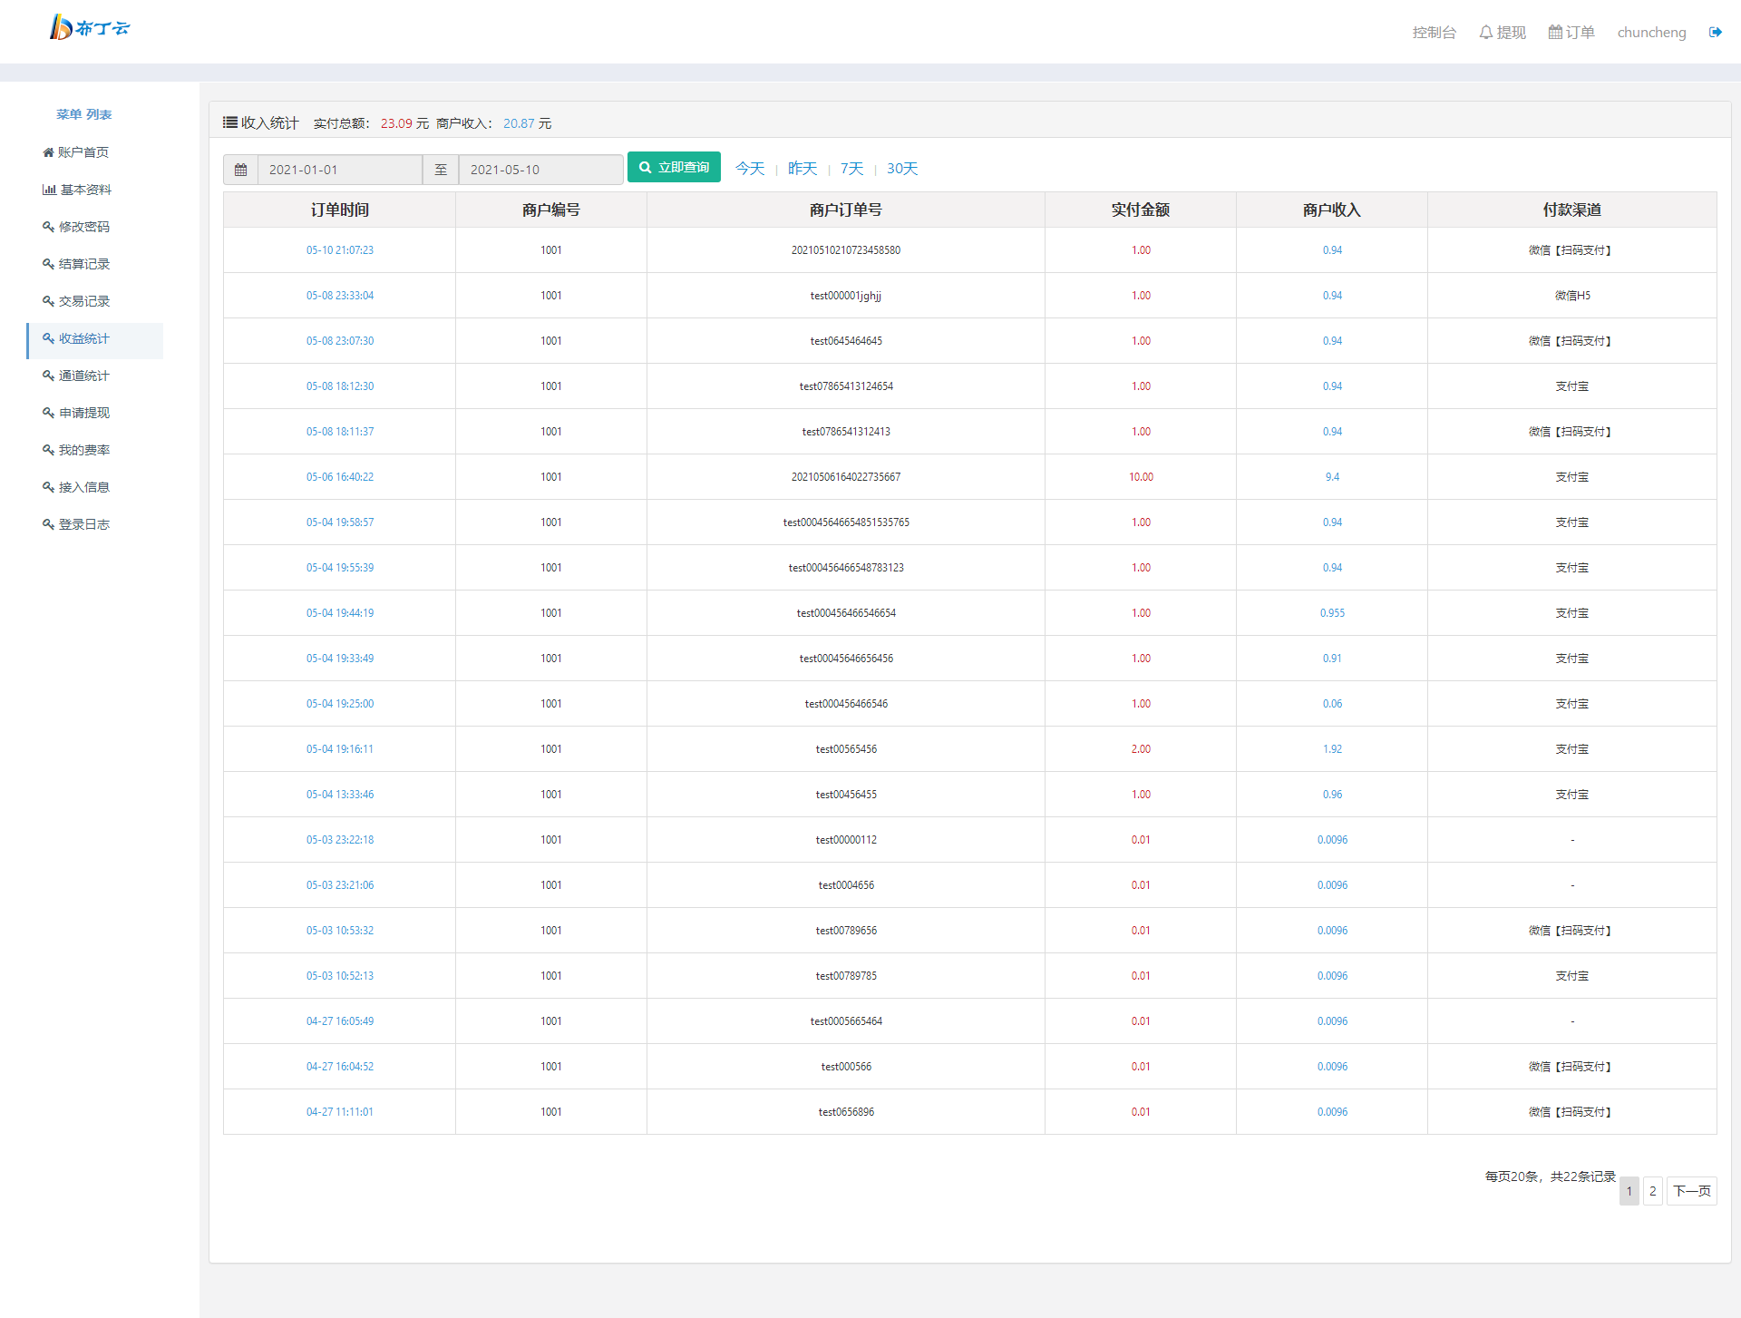1741x1318 pixels.
Task: Click end date field 2021-05-10
Action: click(x=540, y=170)
